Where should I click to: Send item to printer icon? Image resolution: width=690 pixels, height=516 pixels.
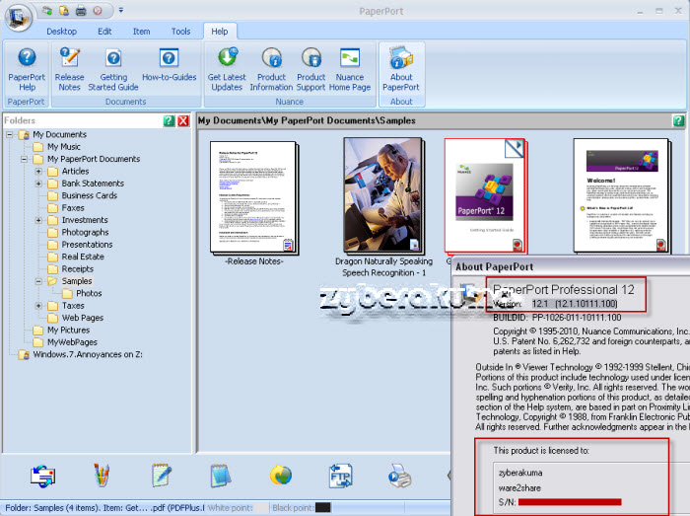(399, 476)
